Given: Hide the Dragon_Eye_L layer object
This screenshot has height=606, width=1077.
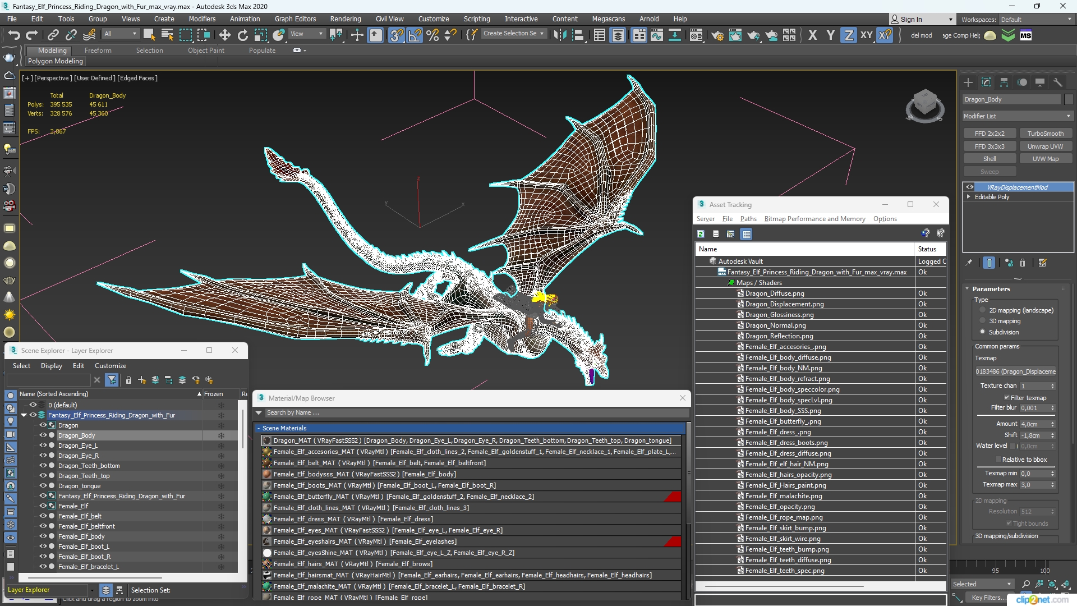Looking at the screenshot, I should coord(43,446).
